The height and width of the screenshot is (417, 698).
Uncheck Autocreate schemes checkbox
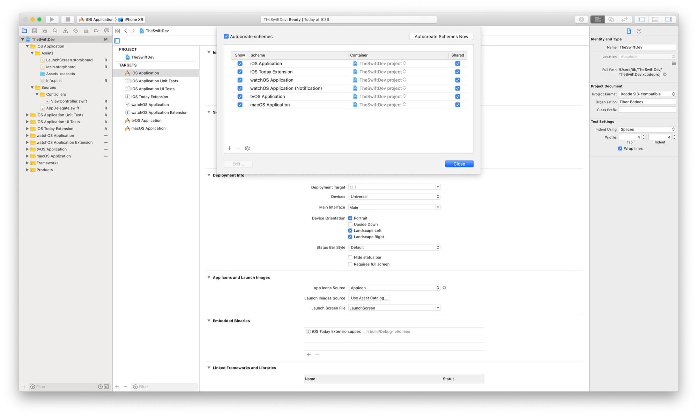226,36
